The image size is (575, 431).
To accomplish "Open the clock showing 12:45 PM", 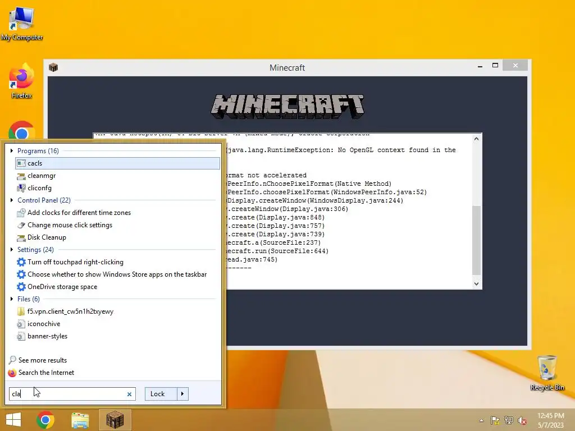I will (x=550, y=420).
